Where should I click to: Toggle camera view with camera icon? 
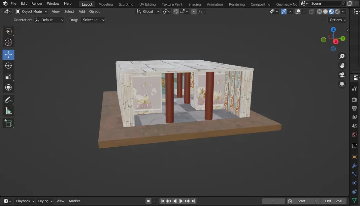click(x=342, y=75)
